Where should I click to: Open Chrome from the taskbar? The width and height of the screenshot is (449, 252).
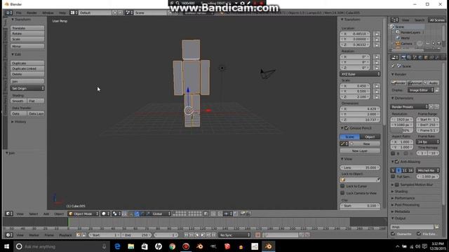click(172, 246)
